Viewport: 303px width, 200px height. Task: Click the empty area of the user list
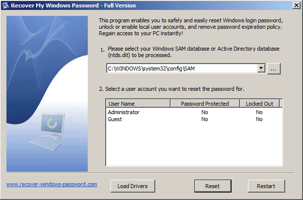pos(193,146)
